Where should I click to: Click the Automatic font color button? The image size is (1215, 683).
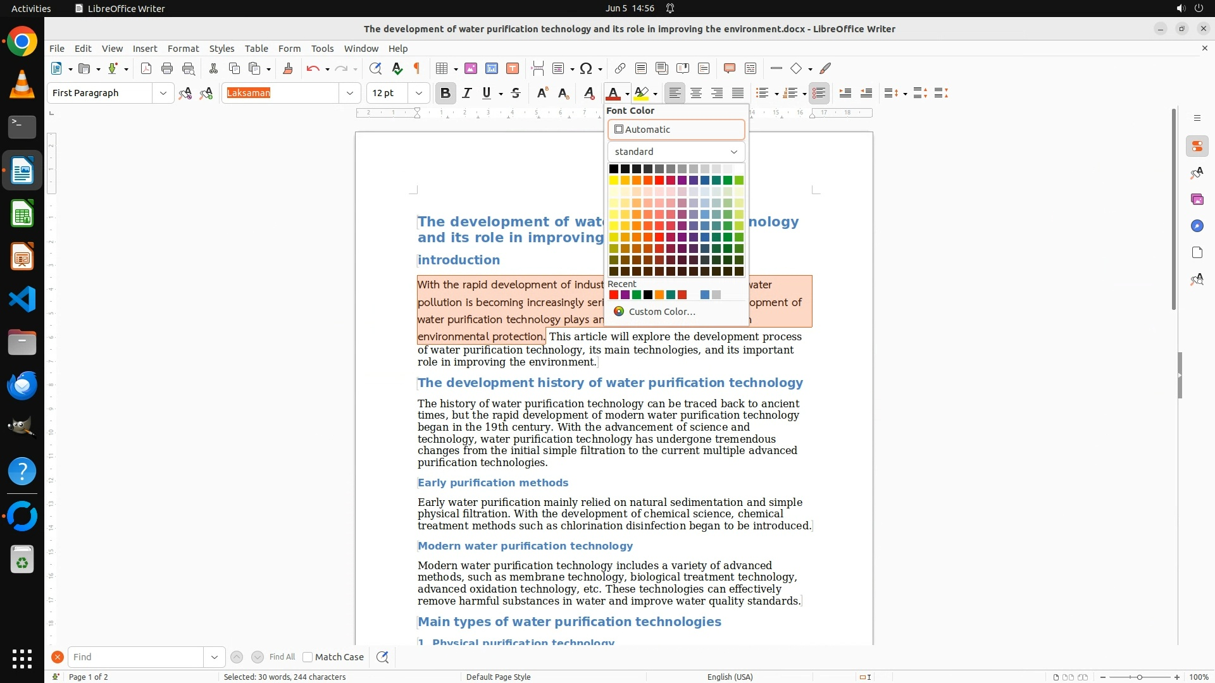(x=676, y=130)
